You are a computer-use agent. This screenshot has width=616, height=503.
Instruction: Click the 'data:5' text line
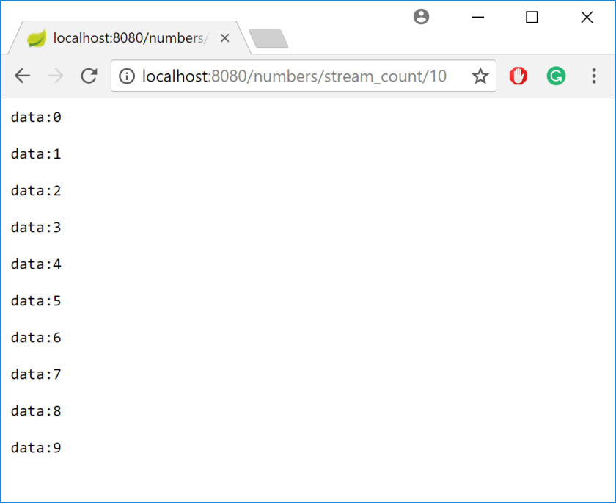coord(36,300)
